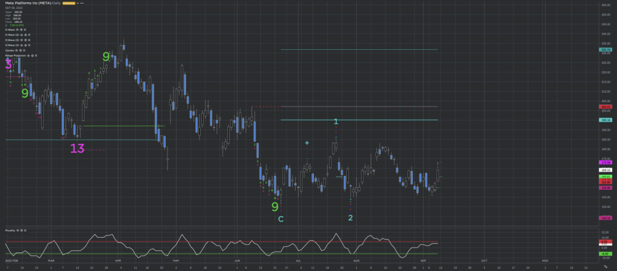Image resolution: width=617 pixels, height=271 pixels.
Task: Remove the Plurality indicator panel
Action: click(25, 231)
